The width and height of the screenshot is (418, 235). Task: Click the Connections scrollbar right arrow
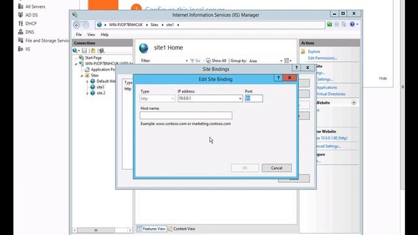[130, 230]
